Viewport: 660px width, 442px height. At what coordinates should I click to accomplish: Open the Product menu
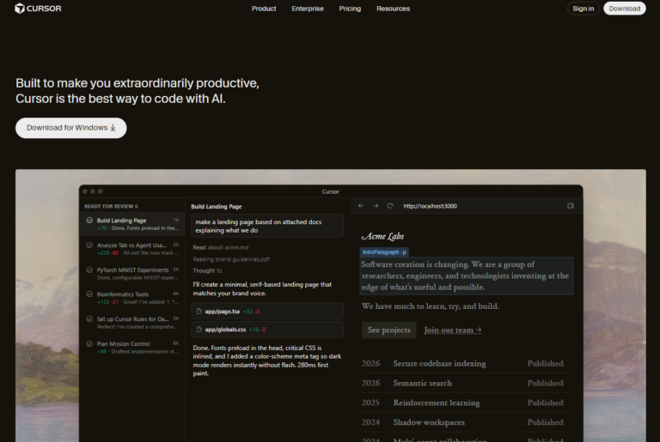coord(264,9)
